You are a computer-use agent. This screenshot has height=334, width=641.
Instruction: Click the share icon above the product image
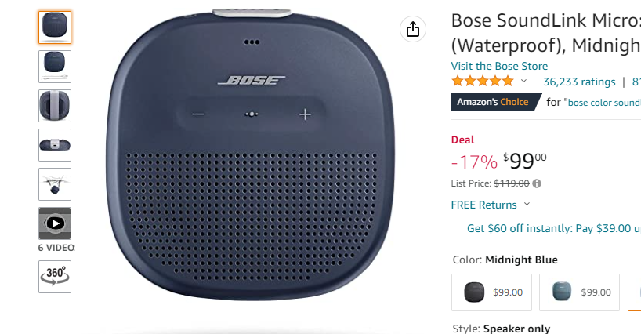tap(412, 30)
